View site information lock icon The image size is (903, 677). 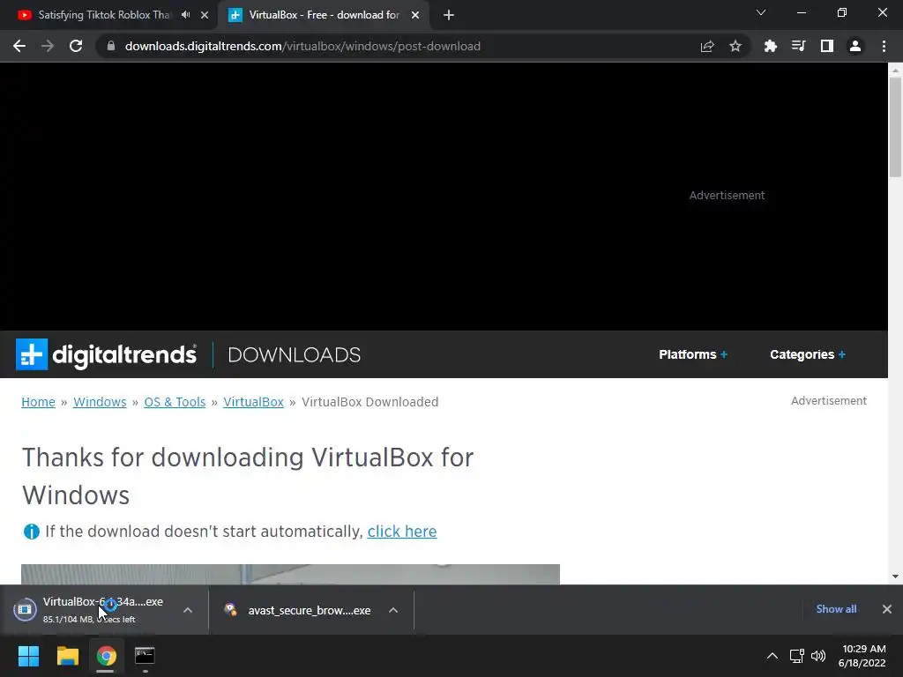pyautogui.click(x=111, y=46)
